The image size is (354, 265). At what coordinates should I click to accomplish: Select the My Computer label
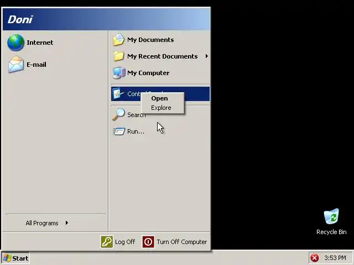(148, 73)
